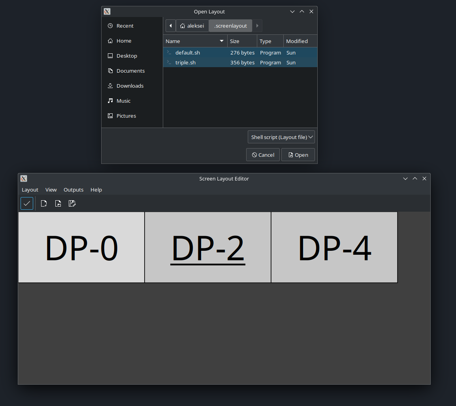The height and width of the screenshot is (406, 456).
Task: Select the DP-4 monitor box
Action: pos(334,248)
